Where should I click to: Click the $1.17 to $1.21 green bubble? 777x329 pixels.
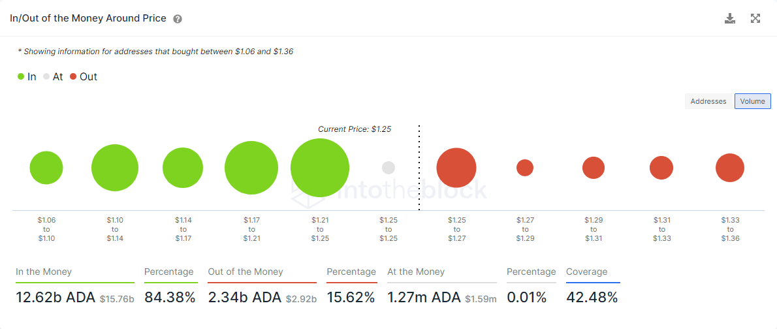(251, 168)
